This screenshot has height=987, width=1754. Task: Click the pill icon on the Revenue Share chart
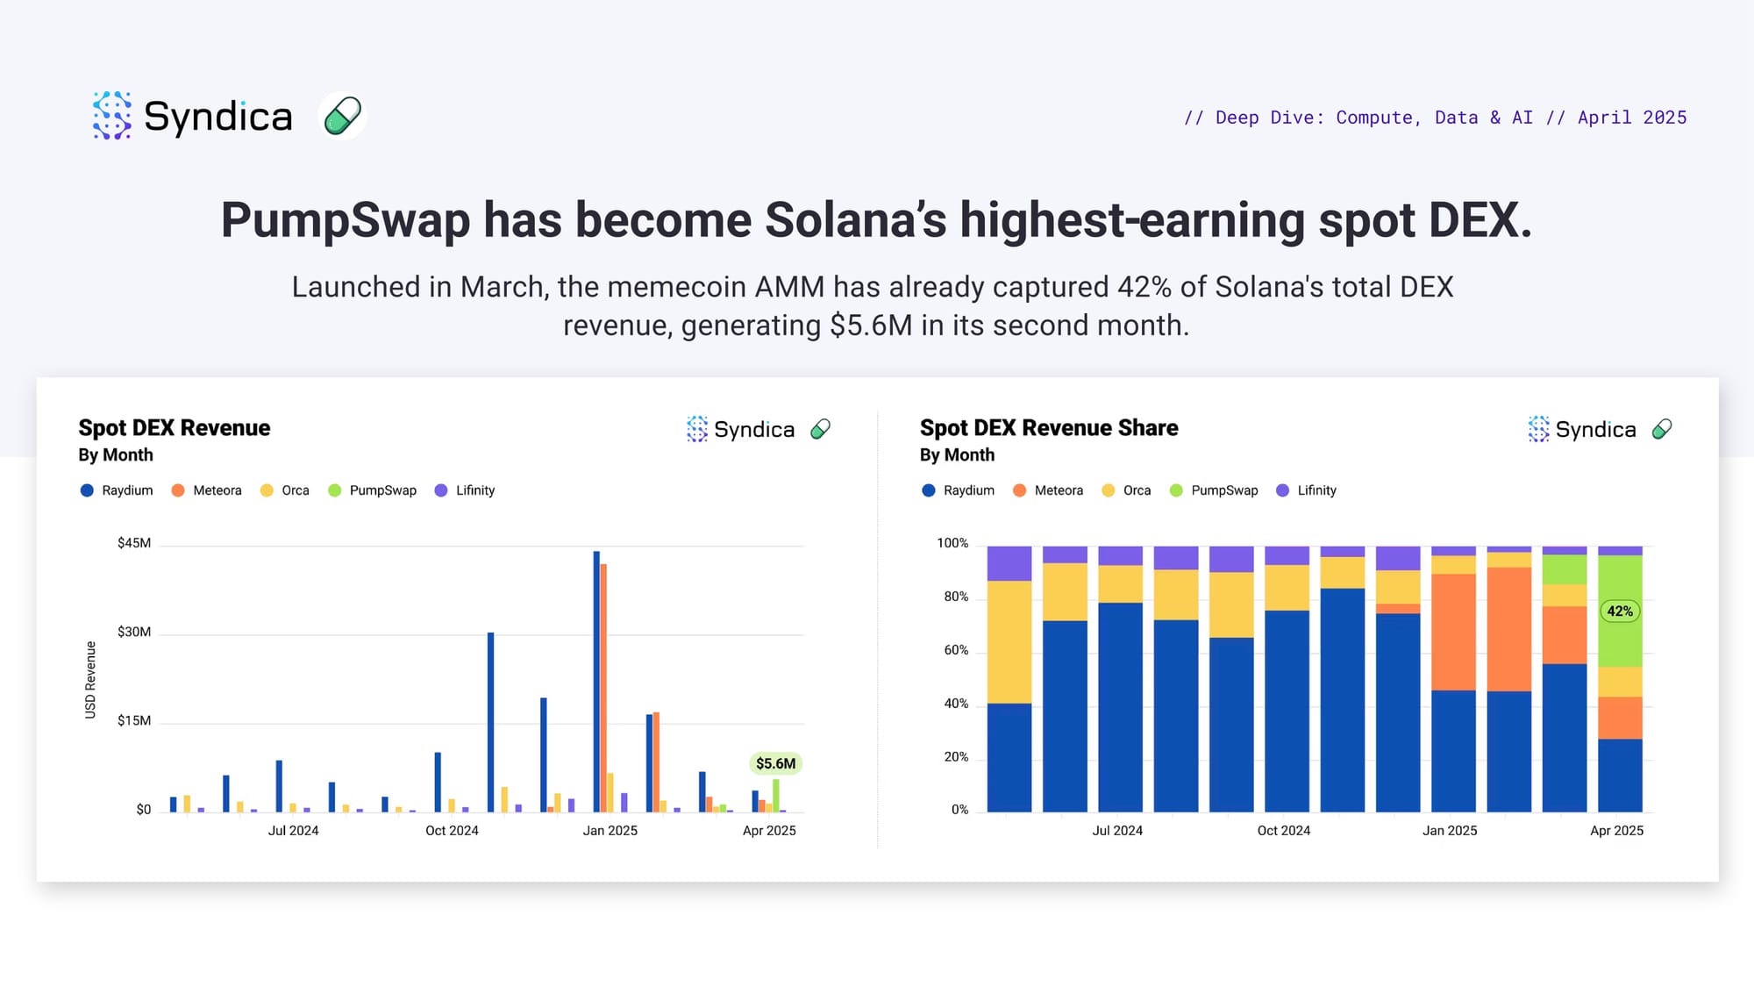click(1662, 429)
